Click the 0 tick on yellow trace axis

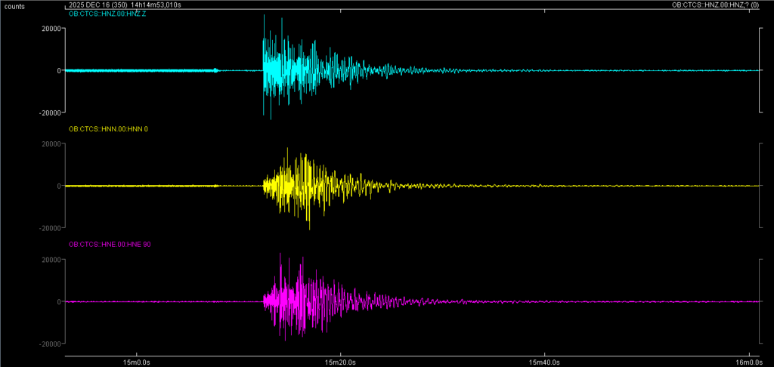pyautogui.click(x=57, y=186)
